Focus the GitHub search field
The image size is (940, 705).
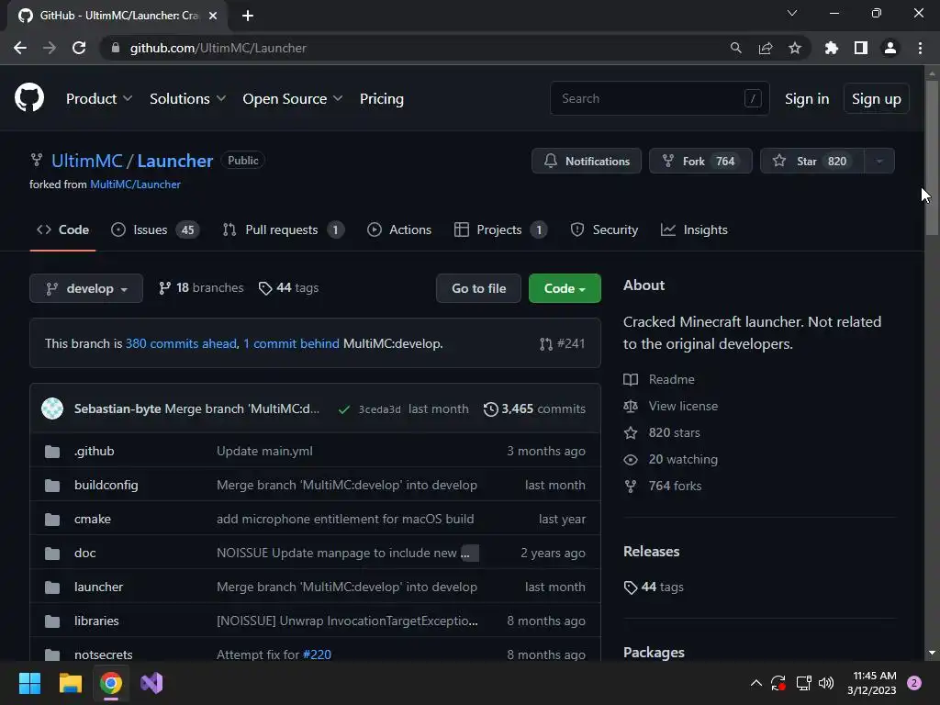point(659,98)
